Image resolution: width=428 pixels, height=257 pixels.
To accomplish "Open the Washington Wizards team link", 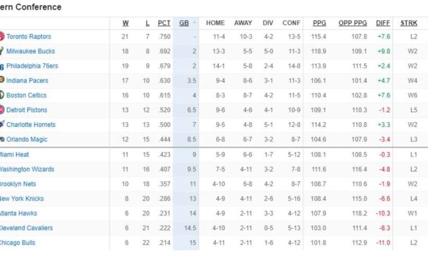I will click(x=27, y=169).
